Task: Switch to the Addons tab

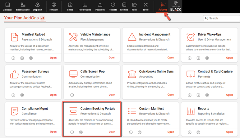Action: point(163,6)
